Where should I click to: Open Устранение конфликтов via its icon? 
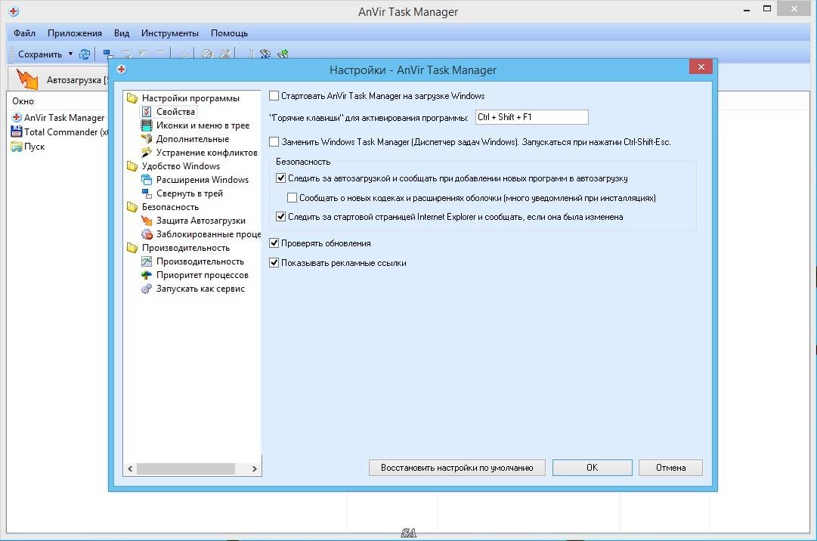coord(147,152)
